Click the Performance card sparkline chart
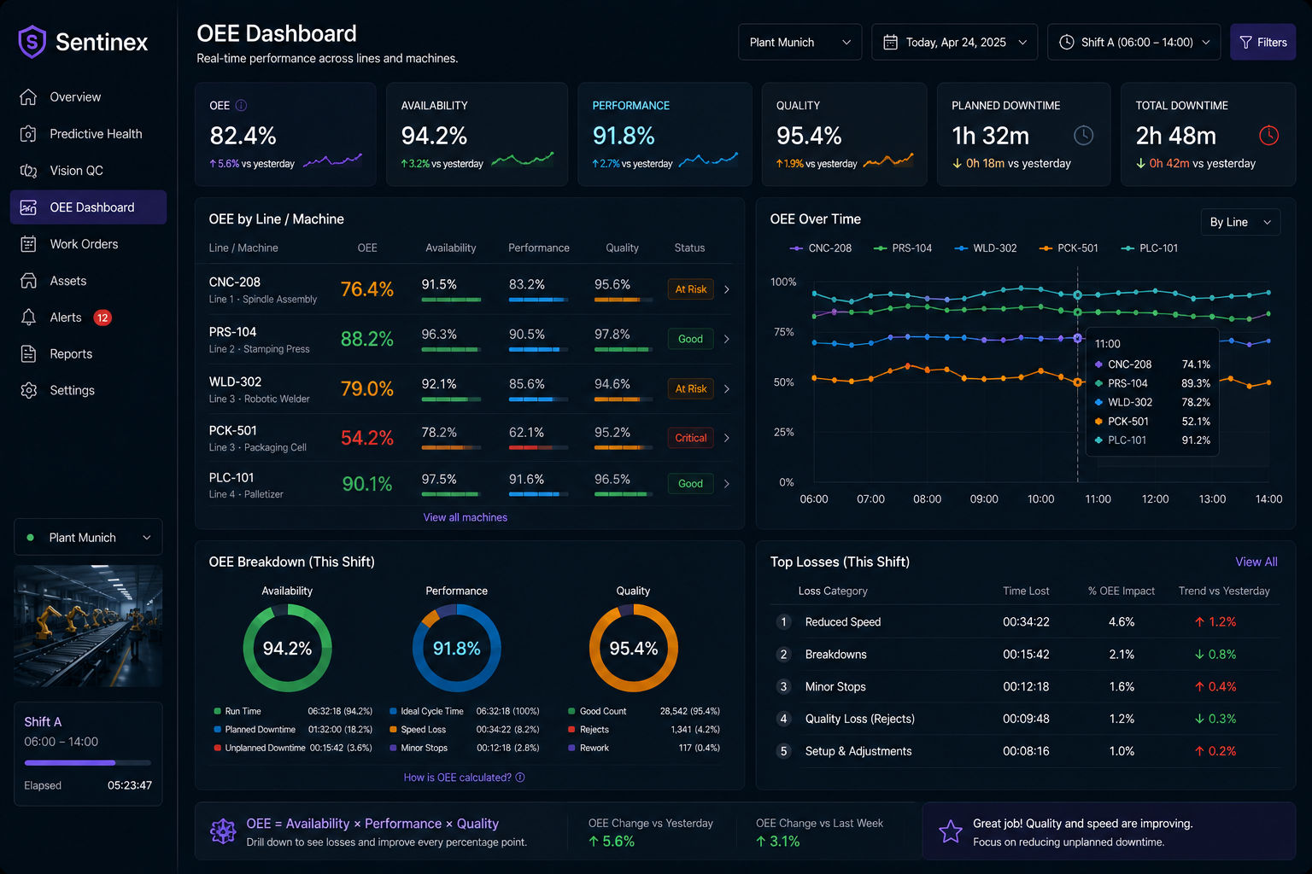 pyautogui.click(x=708, y=159)
